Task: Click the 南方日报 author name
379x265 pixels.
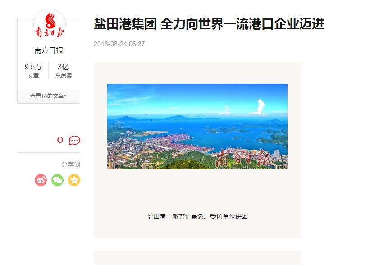Action: click(x=49, y=50)
